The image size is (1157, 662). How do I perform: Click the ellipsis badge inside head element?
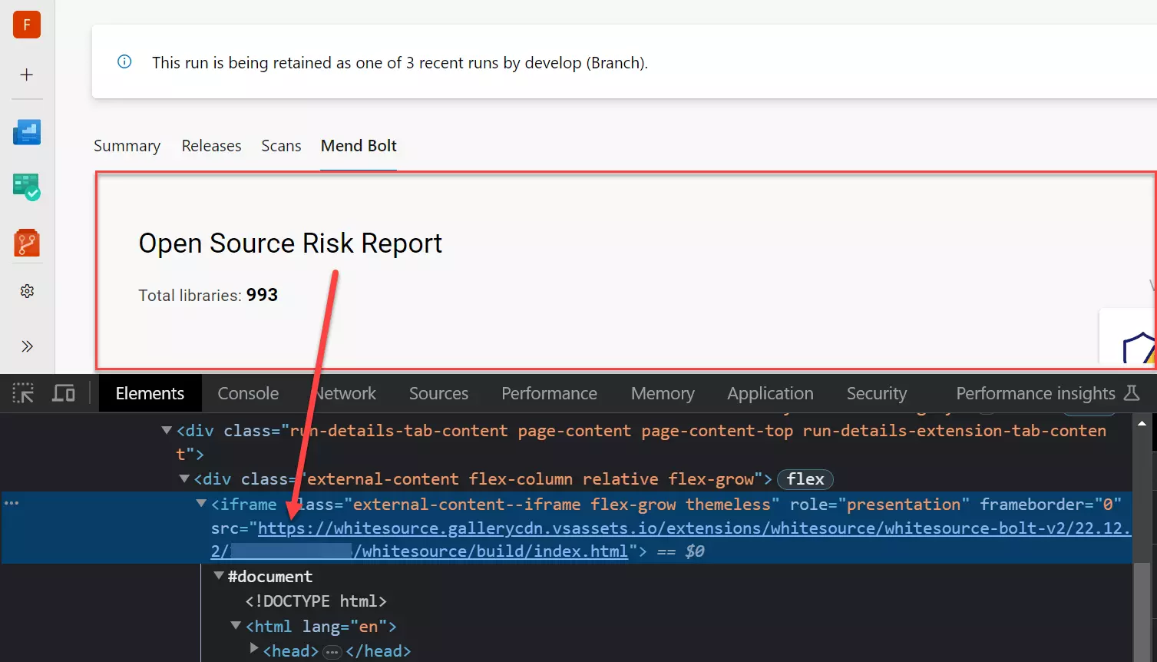click(x=332, y=652)
